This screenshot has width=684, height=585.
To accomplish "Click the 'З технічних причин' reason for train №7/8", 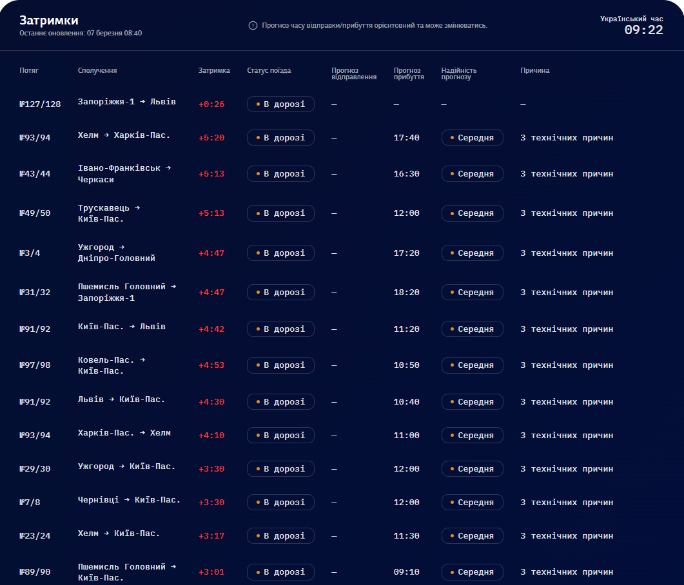I will point(567,503).
